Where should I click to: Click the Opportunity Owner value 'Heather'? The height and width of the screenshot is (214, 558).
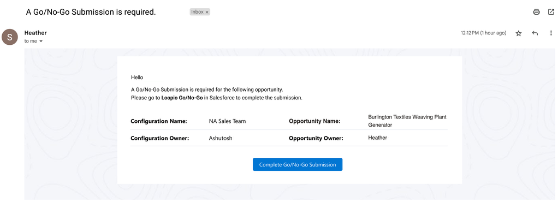click(x=378, y=138)
